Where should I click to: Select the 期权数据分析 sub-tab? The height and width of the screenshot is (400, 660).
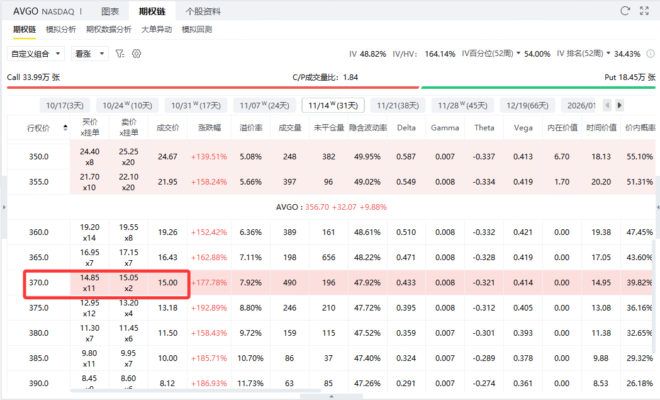pyautogui.click(x=109, y=30)
